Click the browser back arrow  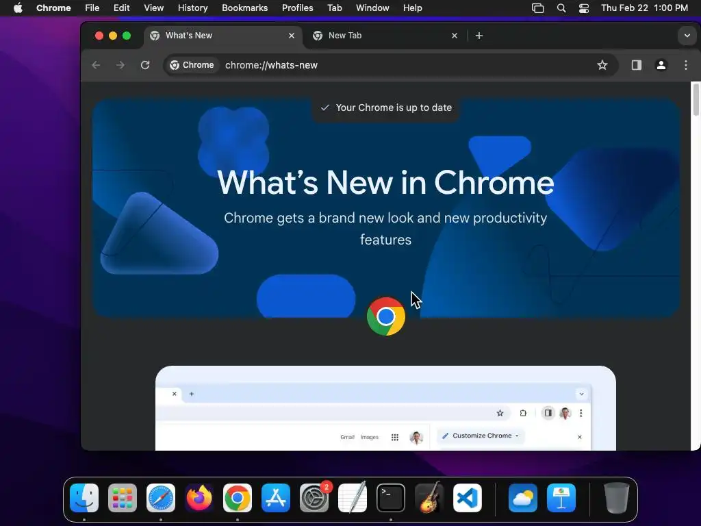coord(96,65)
